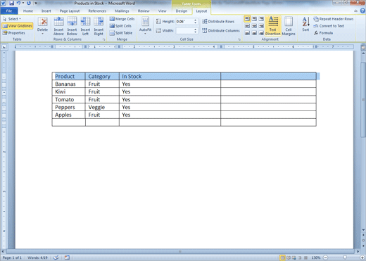Image resolution: width=366 pixels, height=261 pixels.
Task: Switch to the Mailings tab
Action: (x=122, y=11)
